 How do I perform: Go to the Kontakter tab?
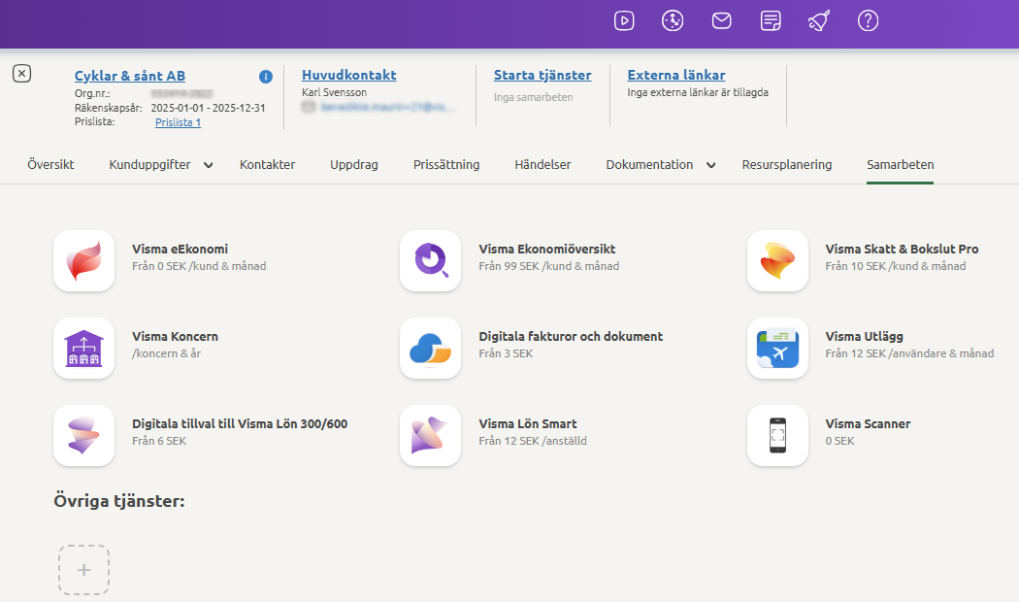pos(267,164)
